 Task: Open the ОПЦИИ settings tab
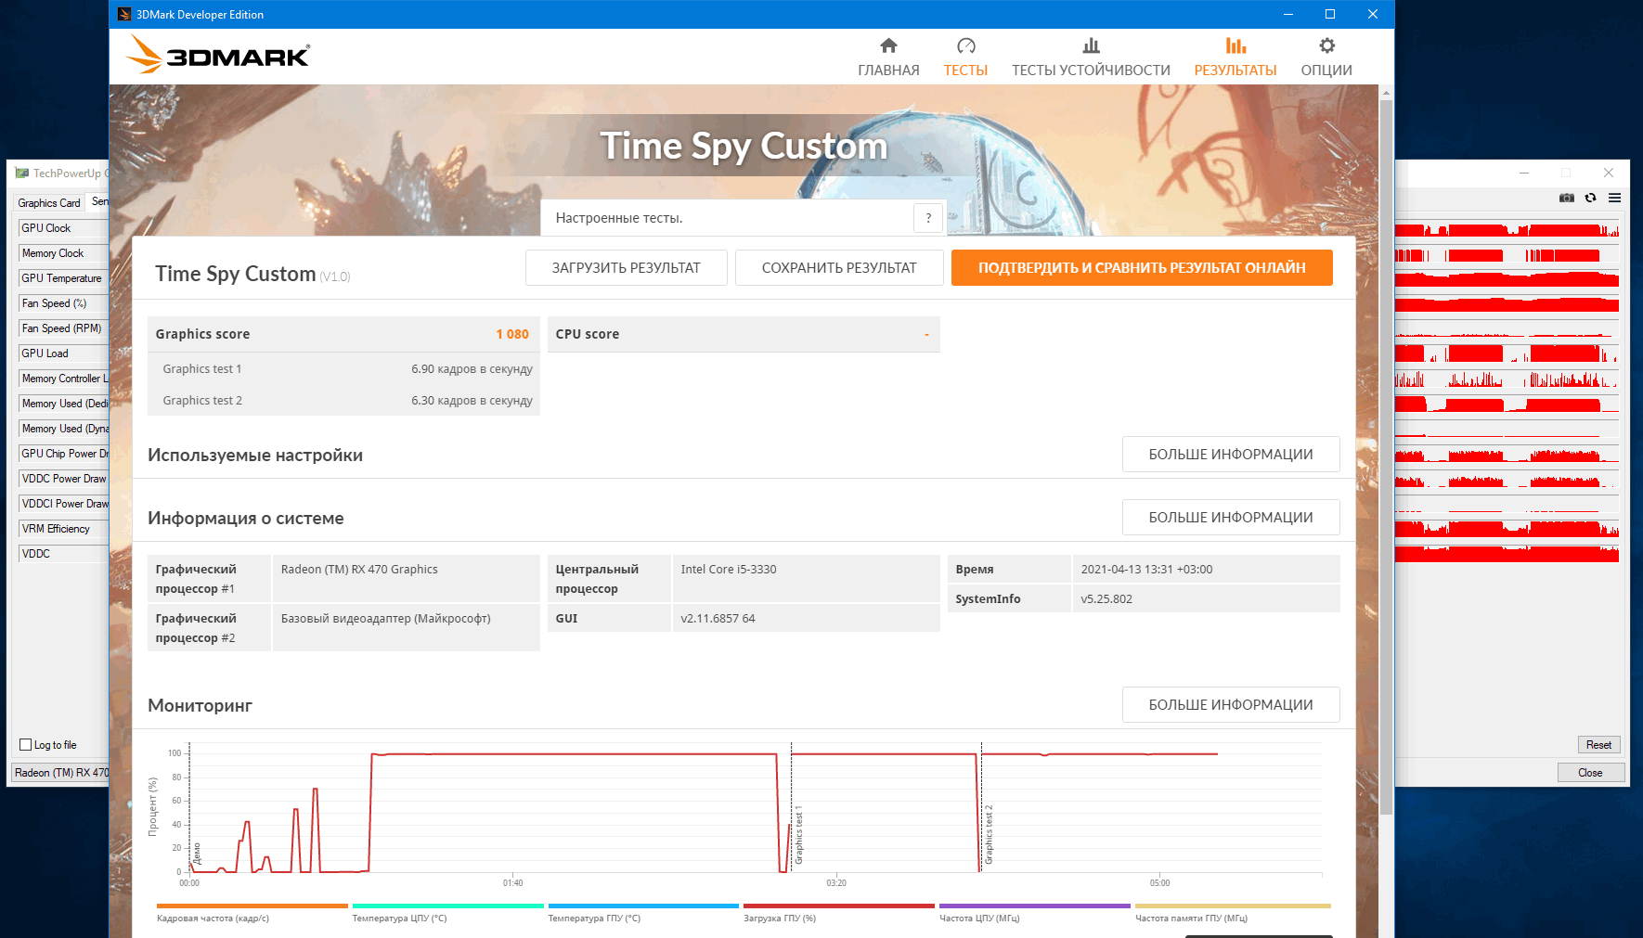(1326, 58)
